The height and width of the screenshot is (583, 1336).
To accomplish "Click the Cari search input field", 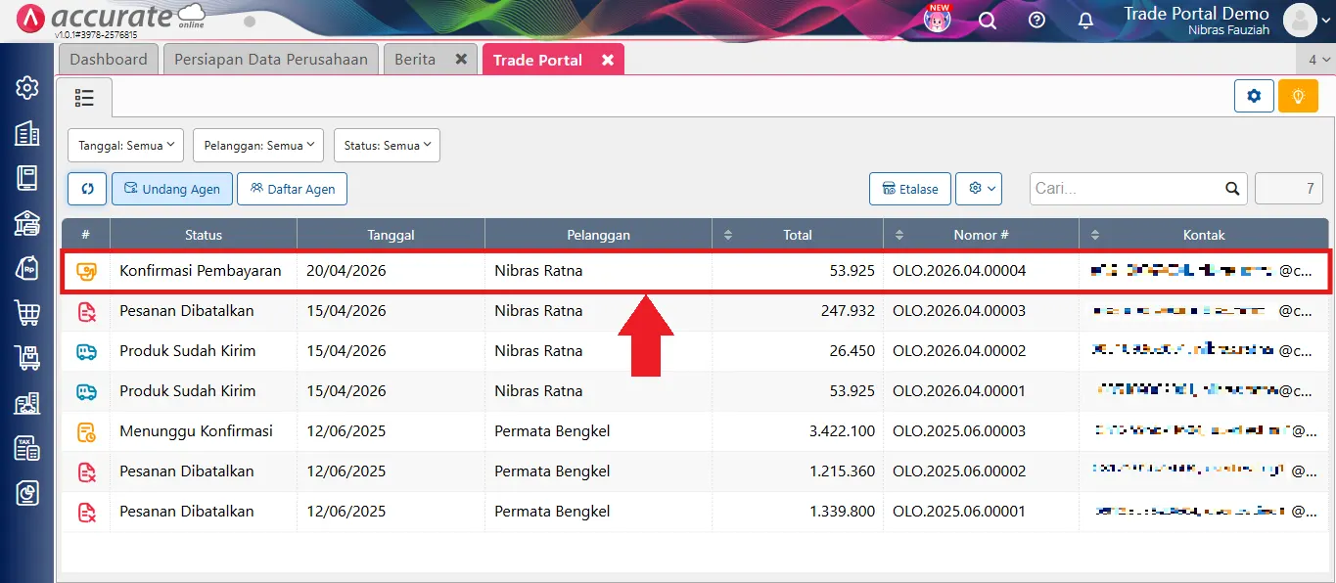I will (x=1128, y=189).
